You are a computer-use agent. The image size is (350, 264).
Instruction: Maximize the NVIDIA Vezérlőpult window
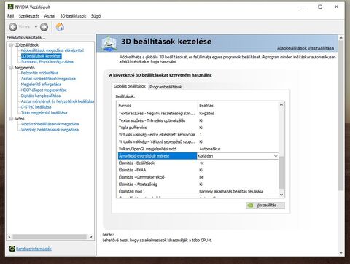320,7
